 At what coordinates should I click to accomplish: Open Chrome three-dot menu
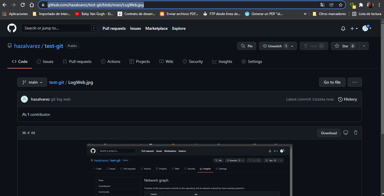point(379,5)
